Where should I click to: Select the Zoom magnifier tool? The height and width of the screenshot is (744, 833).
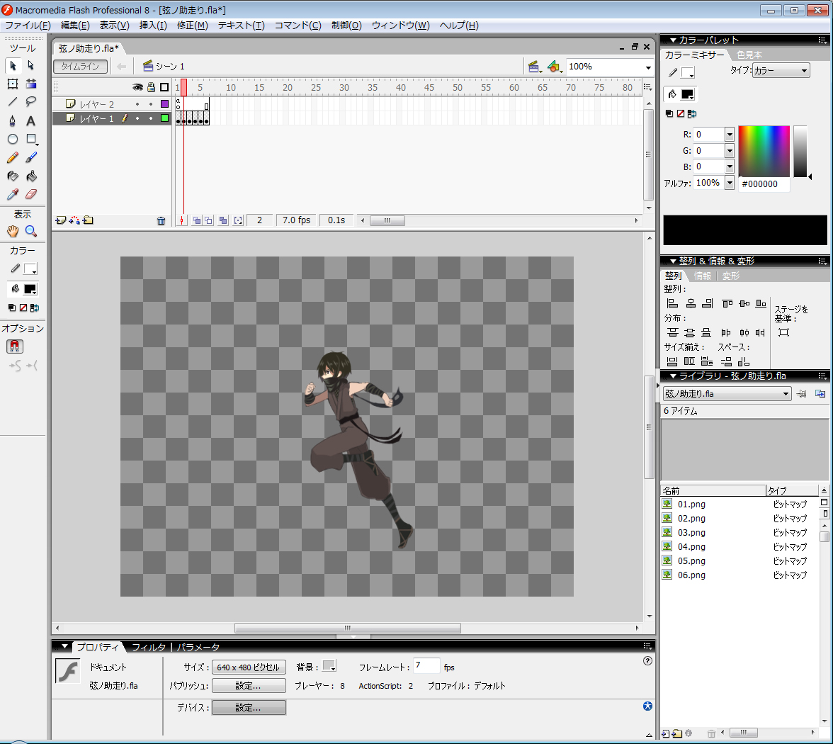point(31,231)
